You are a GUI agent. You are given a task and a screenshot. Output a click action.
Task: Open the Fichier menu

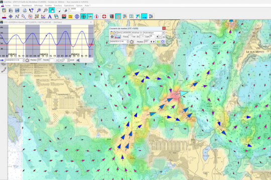click(8, 5)
